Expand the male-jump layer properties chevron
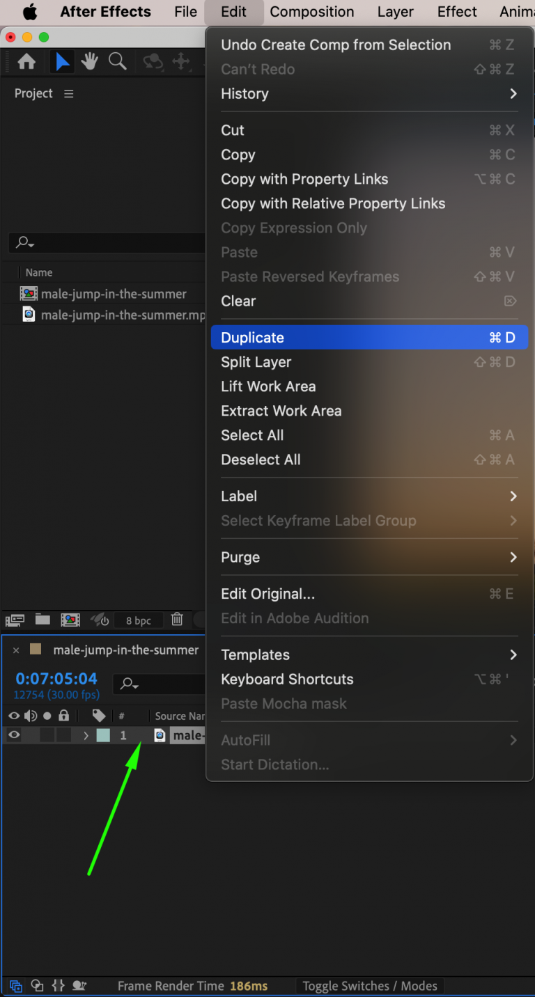535x997 pixels. tap(86, 735)
